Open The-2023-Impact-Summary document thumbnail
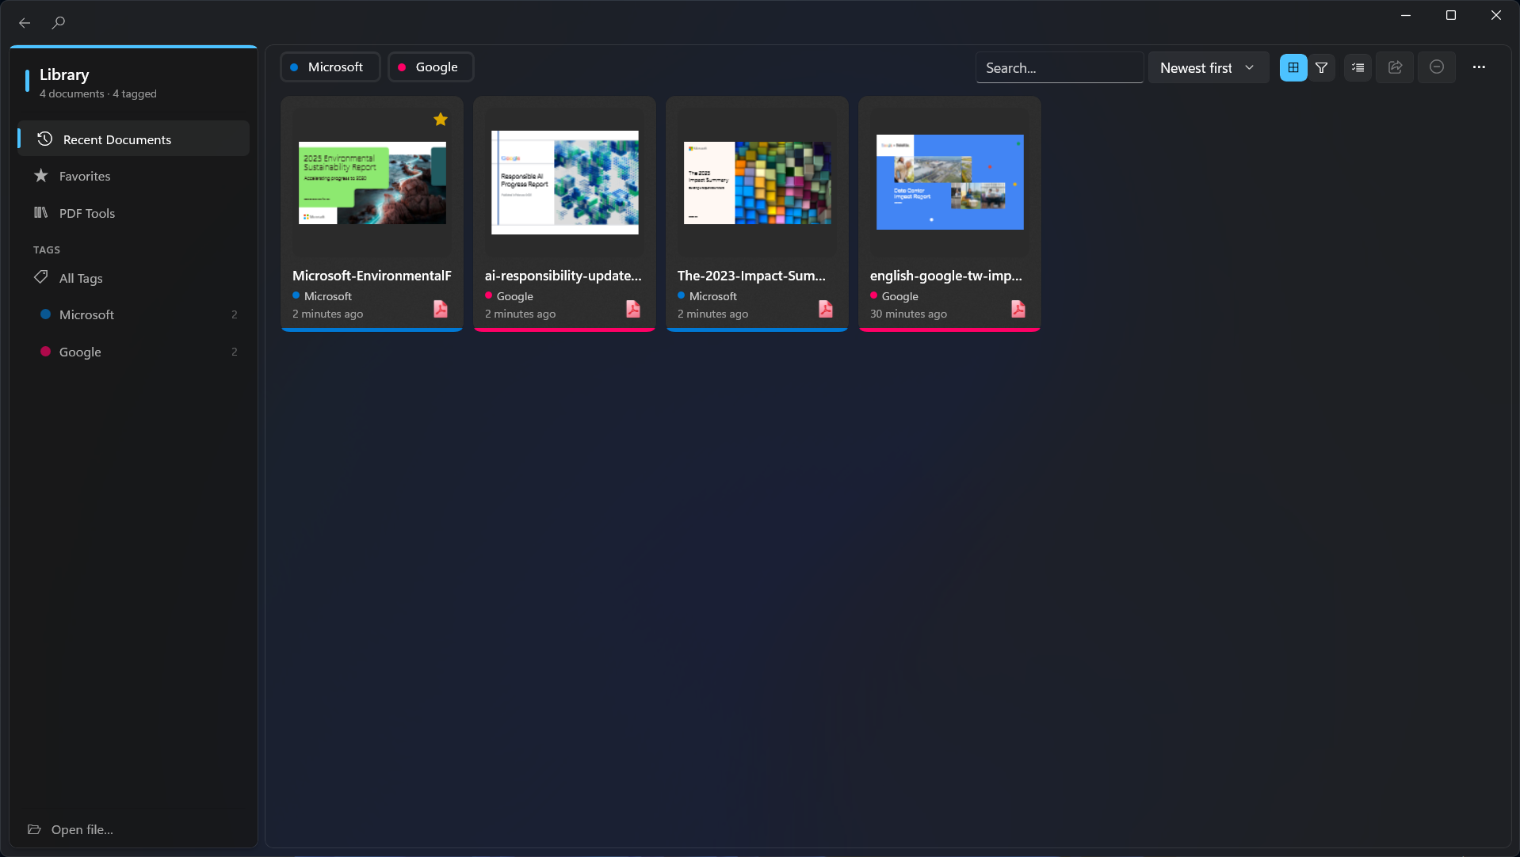 coord(757,183)
